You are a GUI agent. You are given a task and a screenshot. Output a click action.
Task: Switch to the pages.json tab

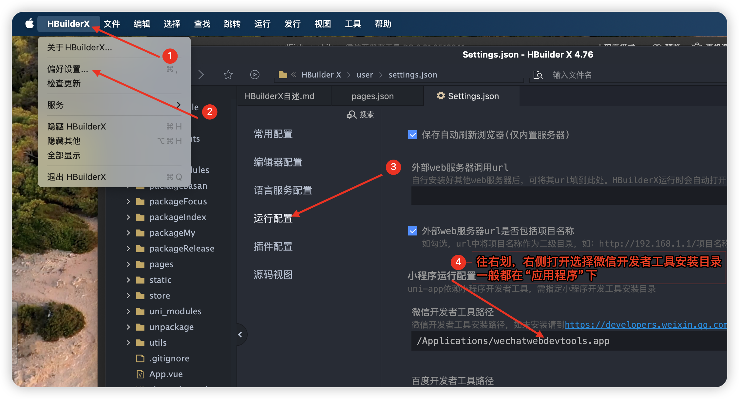[372, 96]
